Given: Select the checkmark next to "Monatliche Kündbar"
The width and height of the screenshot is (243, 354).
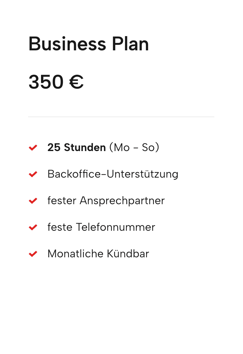Looking at the screenshot, I should [x=33, y=254].
